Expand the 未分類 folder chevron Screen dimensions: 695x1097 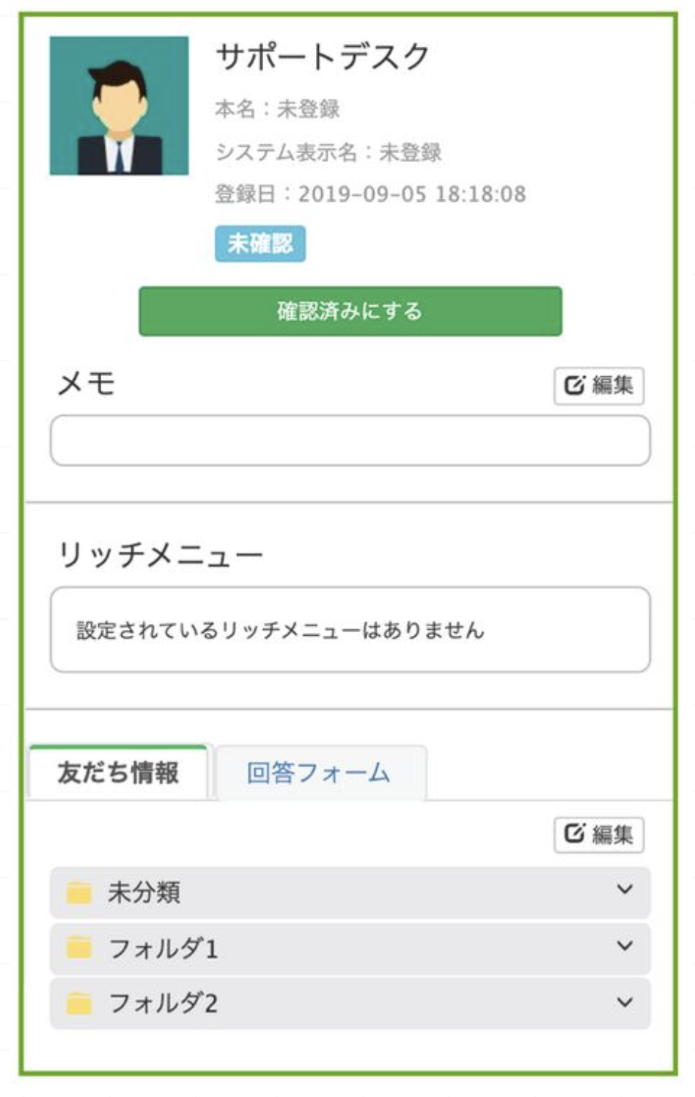(625, 890)
